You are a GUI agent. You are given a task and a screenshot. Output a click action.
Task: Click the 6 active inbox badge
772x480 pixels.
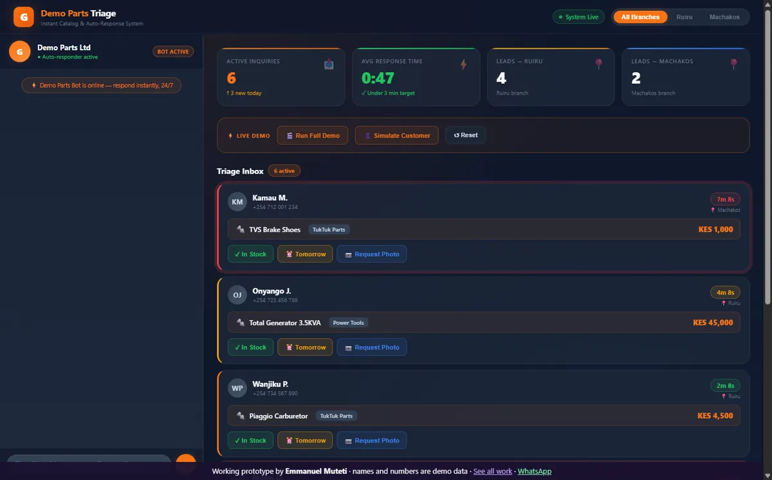tap(284, 171)
